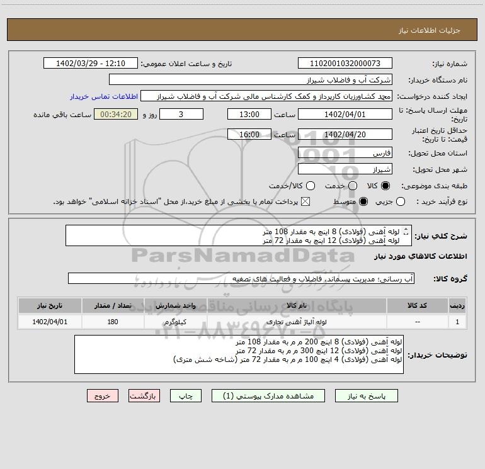Click the validity time 16:00 field
Image resolution: width=485 pixels, height=469 pixels.
point(249,135)
